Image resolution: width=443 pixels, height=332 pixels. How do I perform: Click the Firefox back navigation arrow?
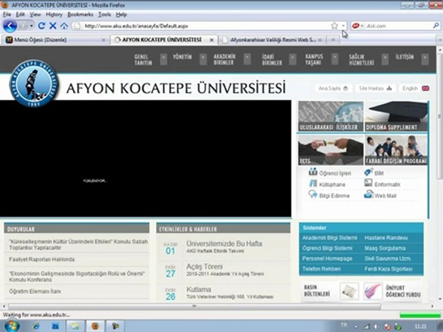10,26
